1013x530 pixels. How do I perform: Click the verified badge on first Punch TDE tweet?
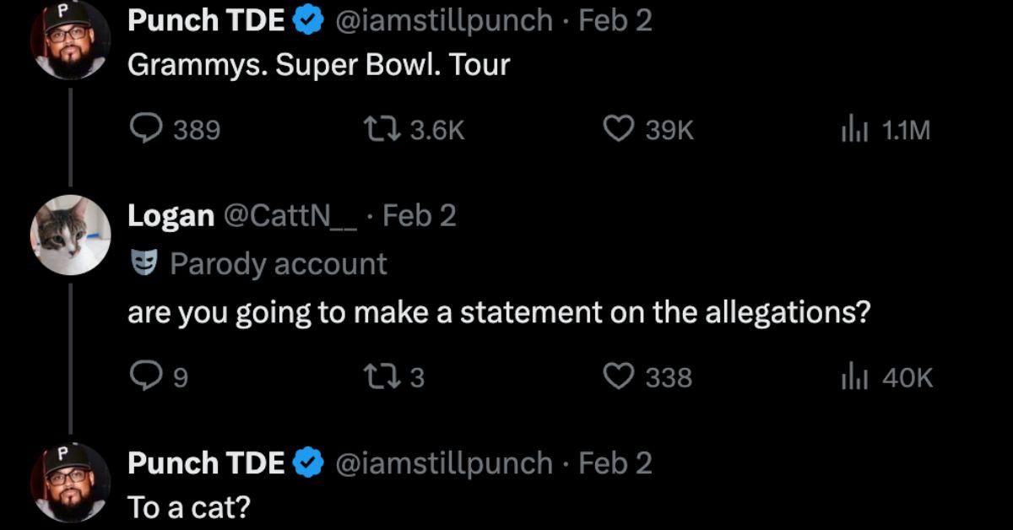tap(309, 21)
